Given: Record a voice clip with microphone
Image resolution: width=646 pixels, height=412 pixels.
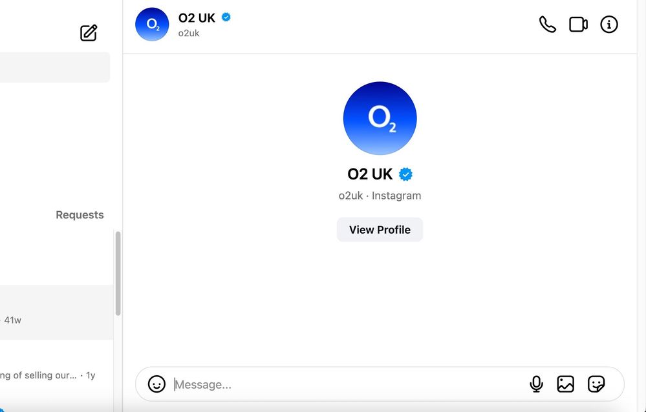Looking at the screenshot, I should click(x=536, y=384).
